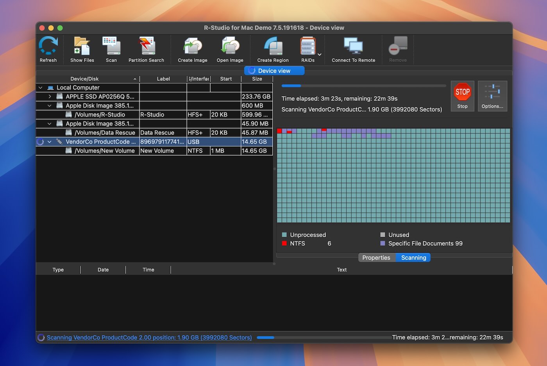
Task: Expand the APPLE SSD AP0256Q disk
Action: click(x=50, y=96)
